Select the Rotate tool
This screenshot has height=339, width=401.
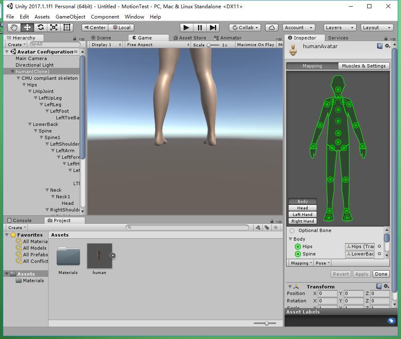pos(40,27)
